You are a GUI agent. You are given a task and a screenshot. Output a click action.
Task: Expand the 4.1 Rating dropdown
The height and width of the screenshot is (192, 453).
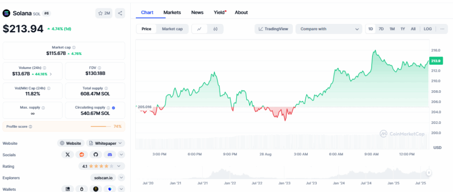click(x=102, y=166)
